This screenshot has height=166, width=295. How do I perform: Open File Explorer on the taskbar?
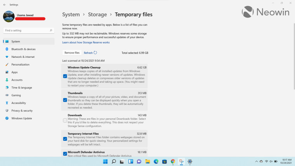[x=147, y=161]
